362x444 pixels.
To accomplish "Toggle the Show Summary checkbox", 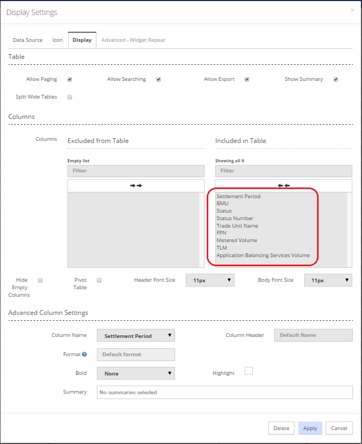I will 336,79.
